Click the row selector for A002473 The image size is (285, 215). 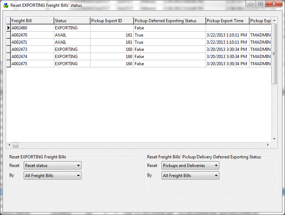pyautogui.click(x=8, y=49)
